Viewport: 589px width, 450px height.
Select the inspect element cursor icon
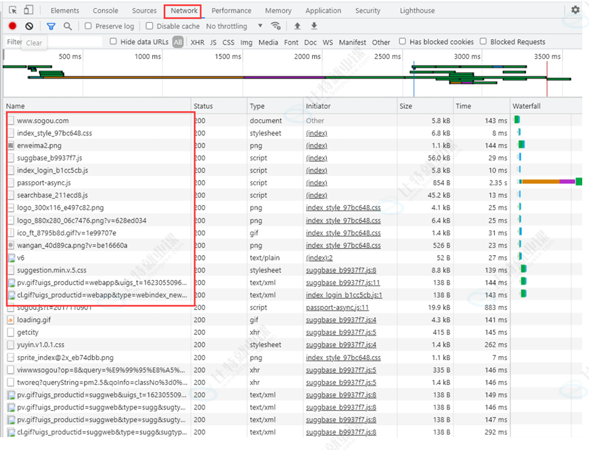(x=13, y=10)
